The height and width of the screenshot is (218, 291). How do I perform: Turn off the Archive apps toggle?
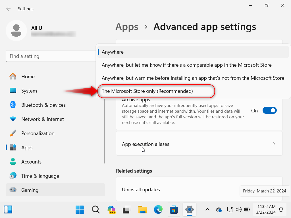coord(269,110)
